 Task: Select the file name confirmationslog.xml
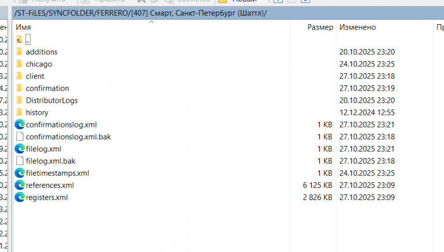[61, 125]
